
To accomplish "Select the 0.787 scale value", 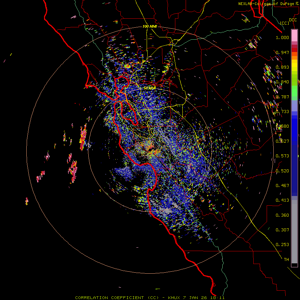I will pyautogui.click(x=282, y=97).
